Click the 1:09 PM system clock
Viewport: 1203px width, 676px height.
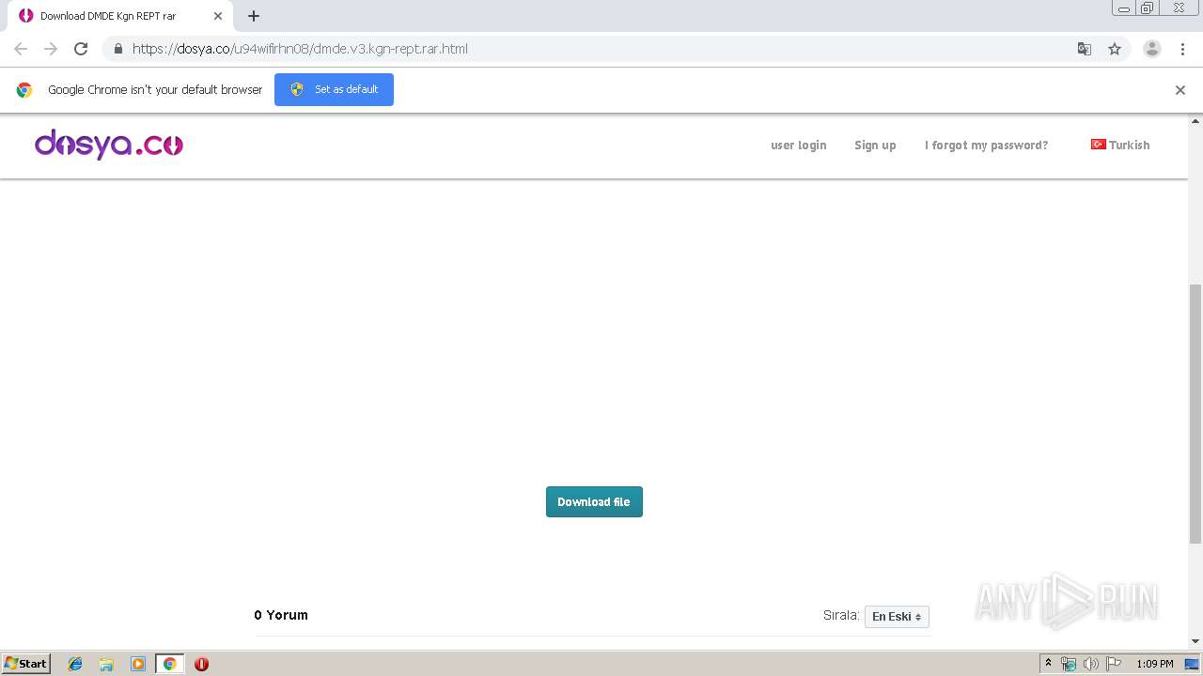tap(1155, 664)
